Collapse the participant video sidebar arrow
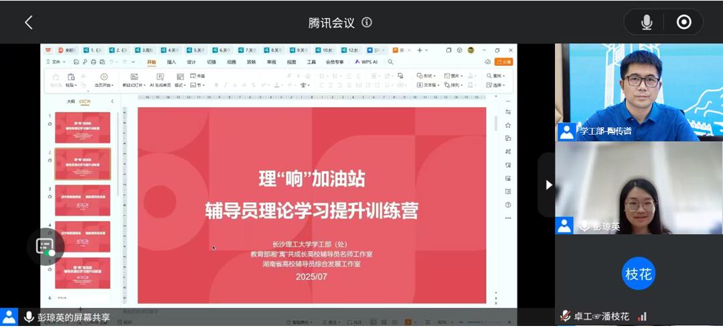The image size is (723, 328). click(549, 185)
